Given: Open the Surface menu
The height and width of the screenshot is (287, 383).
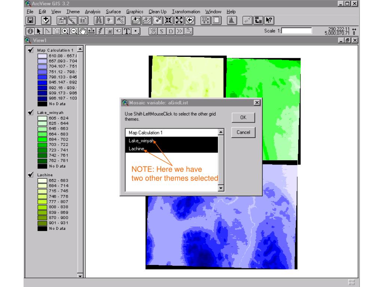Looking at the screenshot, I should (113, 12).
